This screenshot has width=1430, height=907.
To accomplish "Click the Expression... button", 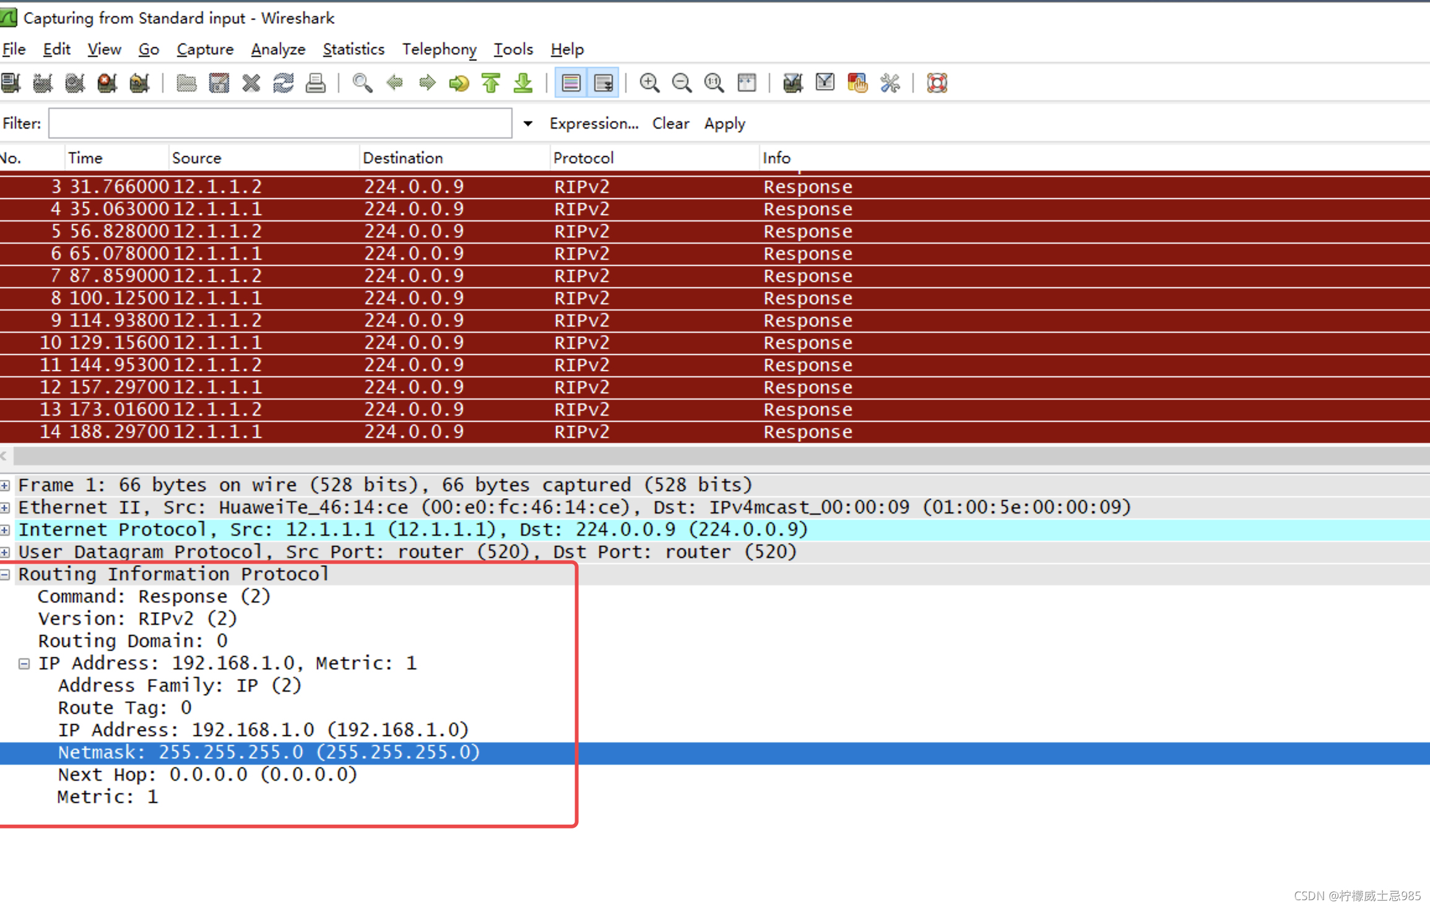I will (x=594, y=124).
